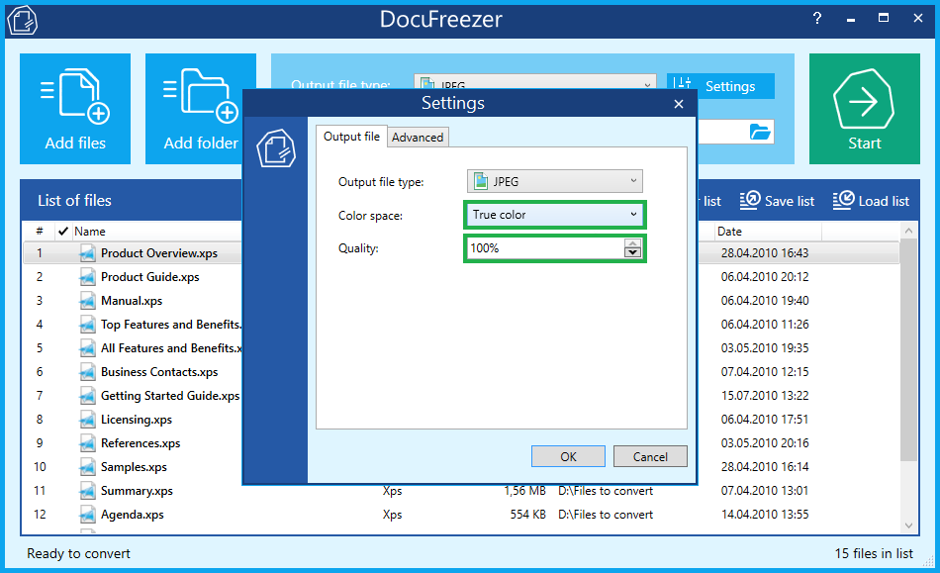Click file icon of Licensing.xps
Viewport: 940px width, 573px height.
tap(87, 419)
